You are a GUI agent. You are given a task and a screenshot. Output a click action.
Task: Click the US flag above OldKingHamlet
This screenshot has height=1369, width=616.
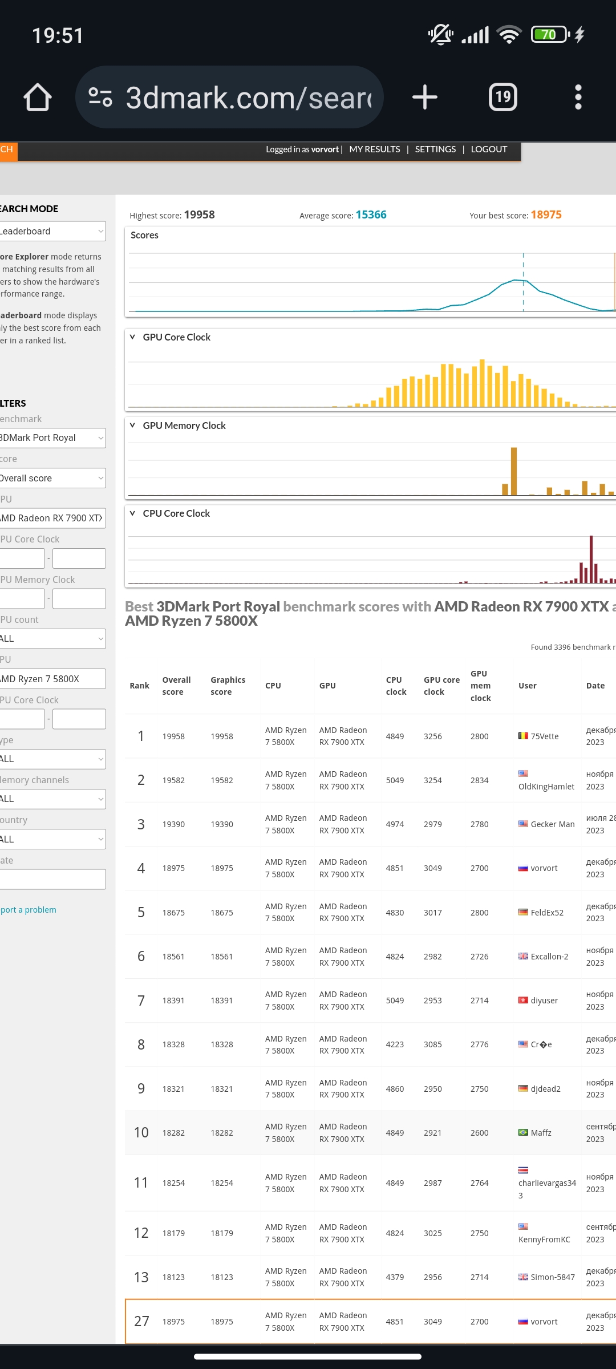tap(523, 773)
